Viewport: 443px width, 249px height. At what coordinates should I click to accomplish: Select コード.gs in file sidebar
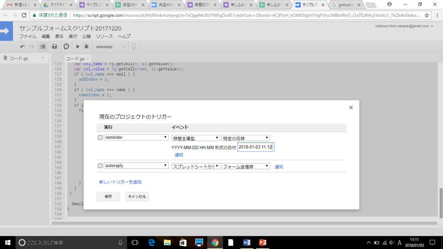(x=19, y=58)
